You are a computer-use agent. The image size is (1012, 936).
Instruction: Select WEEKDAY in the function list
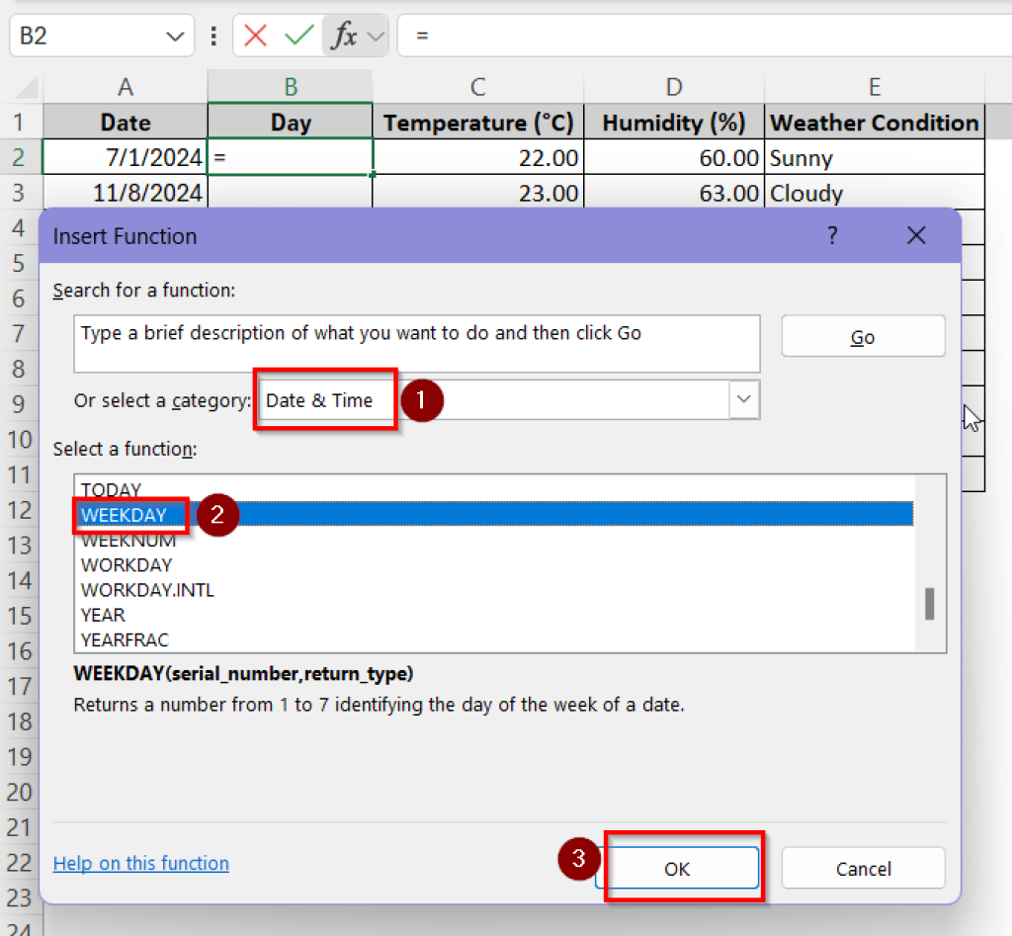[124, 515]
